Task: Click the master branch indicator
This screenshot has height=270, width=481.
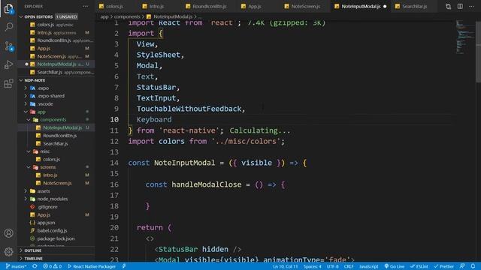Action: pyautogui.click(x=16, y=266)
